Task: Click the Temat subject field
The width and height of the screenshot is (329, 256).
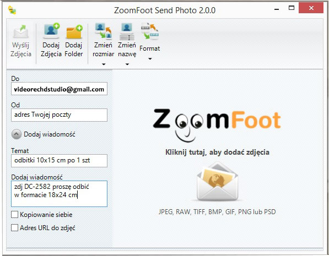Action: pos(59,161)
